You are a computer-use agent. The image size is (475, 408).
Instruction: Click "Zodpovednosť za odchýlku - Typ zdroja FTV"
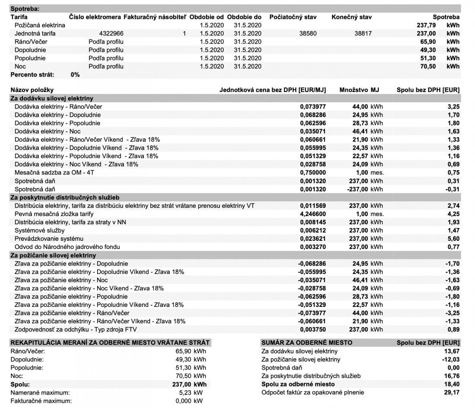click(76, 329)
